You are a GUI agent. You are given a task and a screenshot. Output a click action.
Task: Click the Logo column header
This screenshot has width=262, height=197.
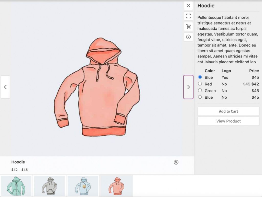226,71
